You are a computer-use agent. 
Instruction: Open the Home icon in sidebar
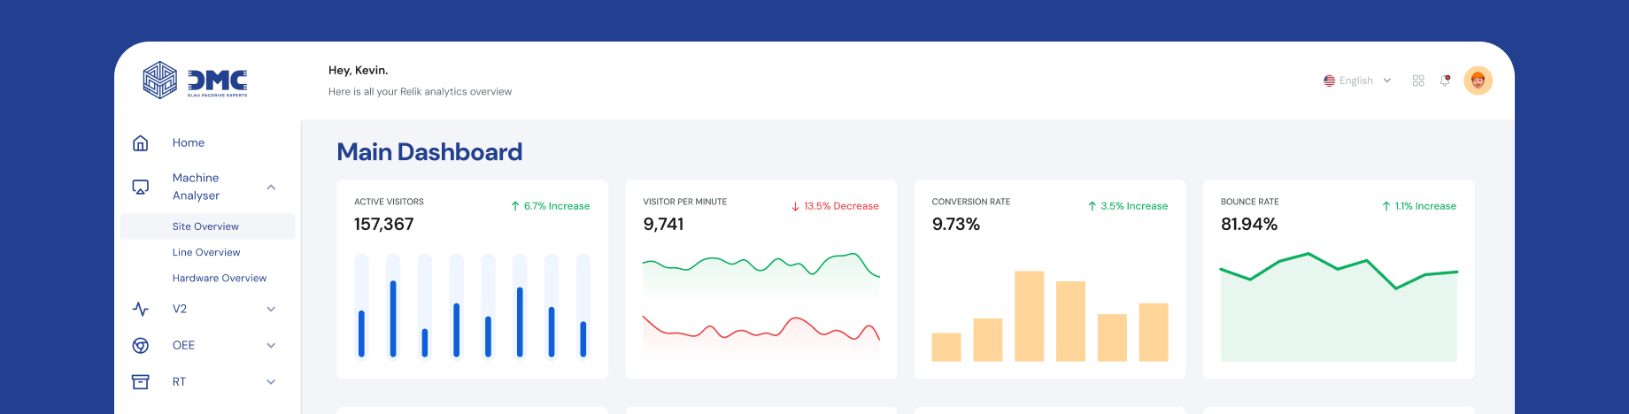tap(140, 142)
